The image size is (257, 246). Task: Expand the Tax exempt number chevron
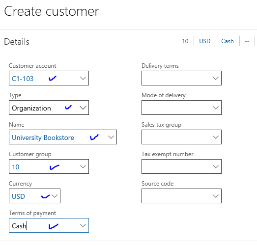(216, 166)
